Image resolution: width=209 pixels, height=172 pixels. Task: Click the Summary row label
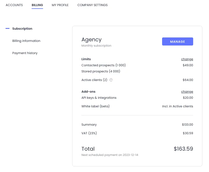[x=89, y=125]
